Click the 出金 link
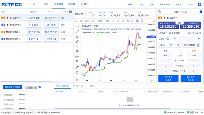Screen dimensions: 204x115 [x=152, y=5]
